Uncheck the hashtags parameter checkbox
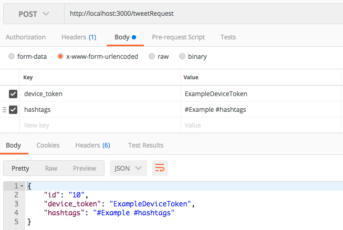Image resolution: width=343 pixels, height=230 pixels. coord(13,110)
